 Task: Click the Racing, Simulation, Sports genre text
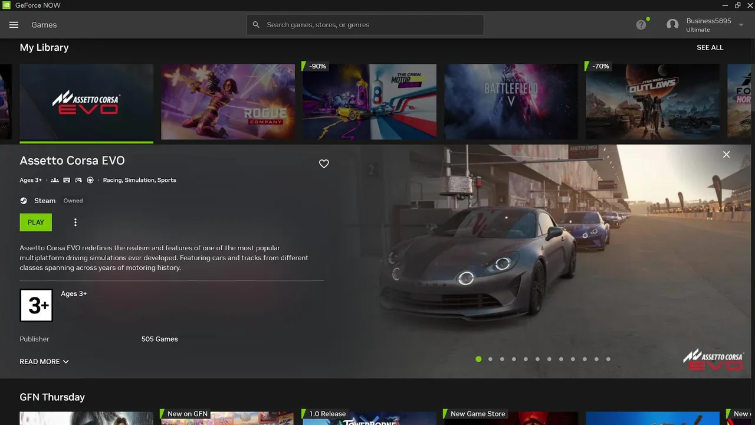pyautogui.click(x=140, y=180)
